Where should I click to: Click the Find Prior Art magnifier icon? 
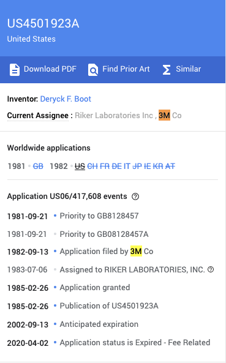[x=93, y=70]
